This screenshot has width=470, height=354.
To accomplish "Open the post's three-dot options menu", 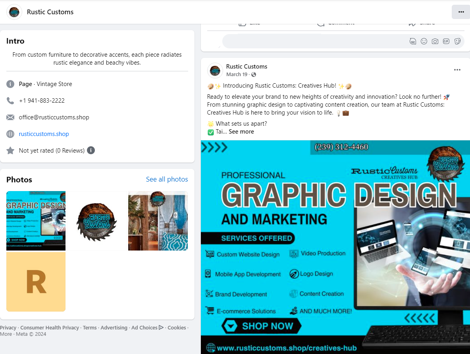I will [457, 70].
